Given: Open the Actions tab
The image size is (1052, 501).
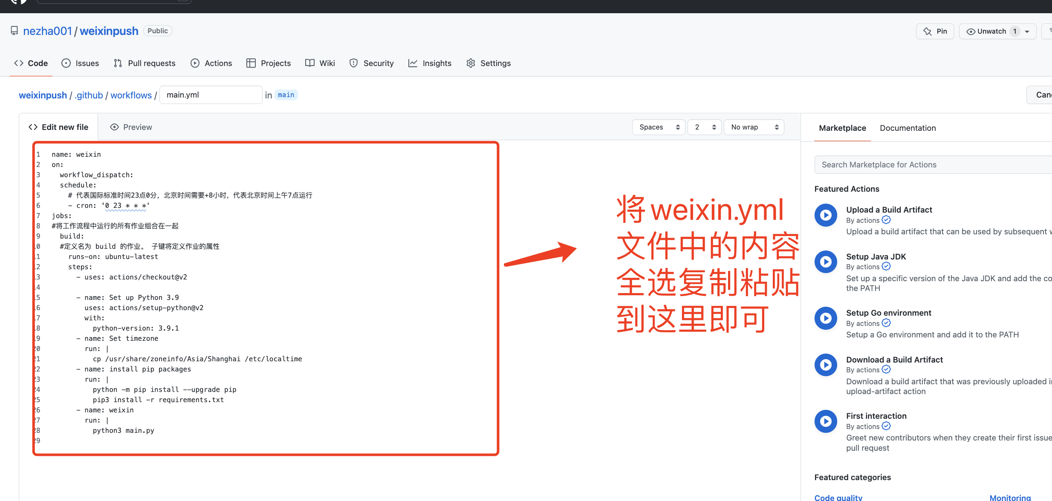Looking at the screenshot, I should click(x=211, y=63).
